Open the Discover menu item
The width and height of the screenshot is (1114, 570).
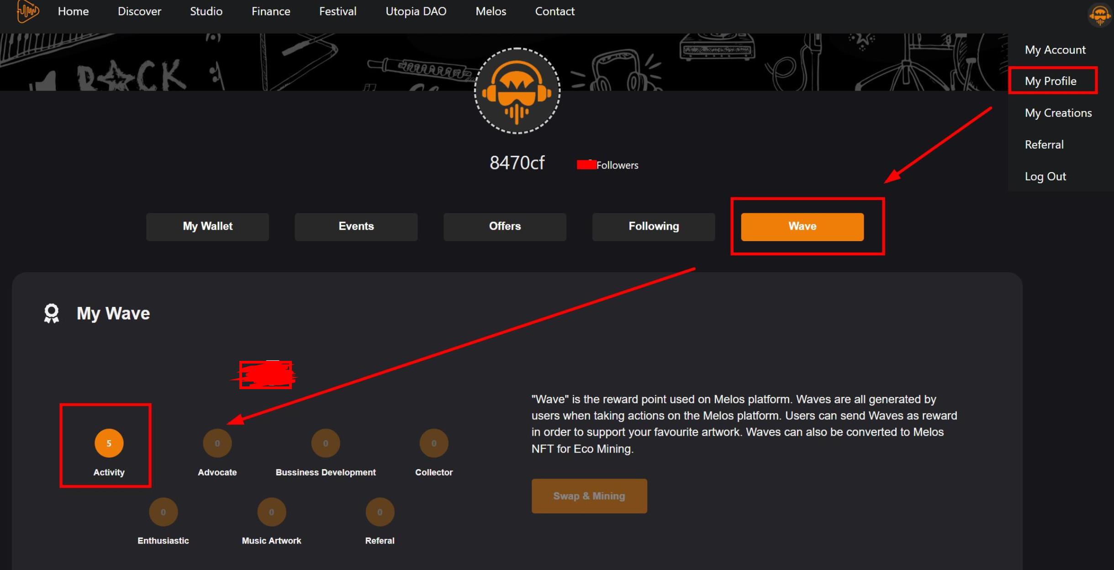139,11
